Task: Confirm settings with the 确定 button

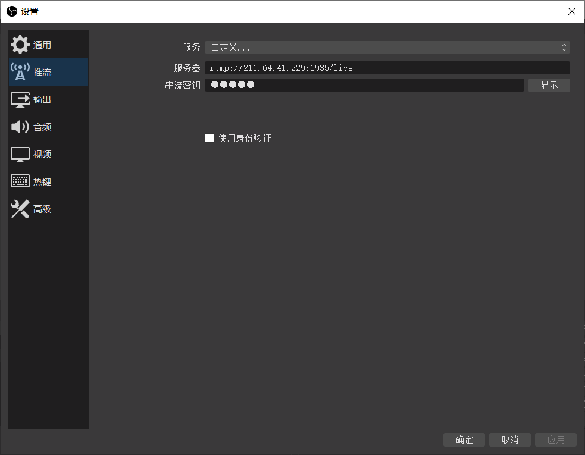Action: (x=464, y=440)
